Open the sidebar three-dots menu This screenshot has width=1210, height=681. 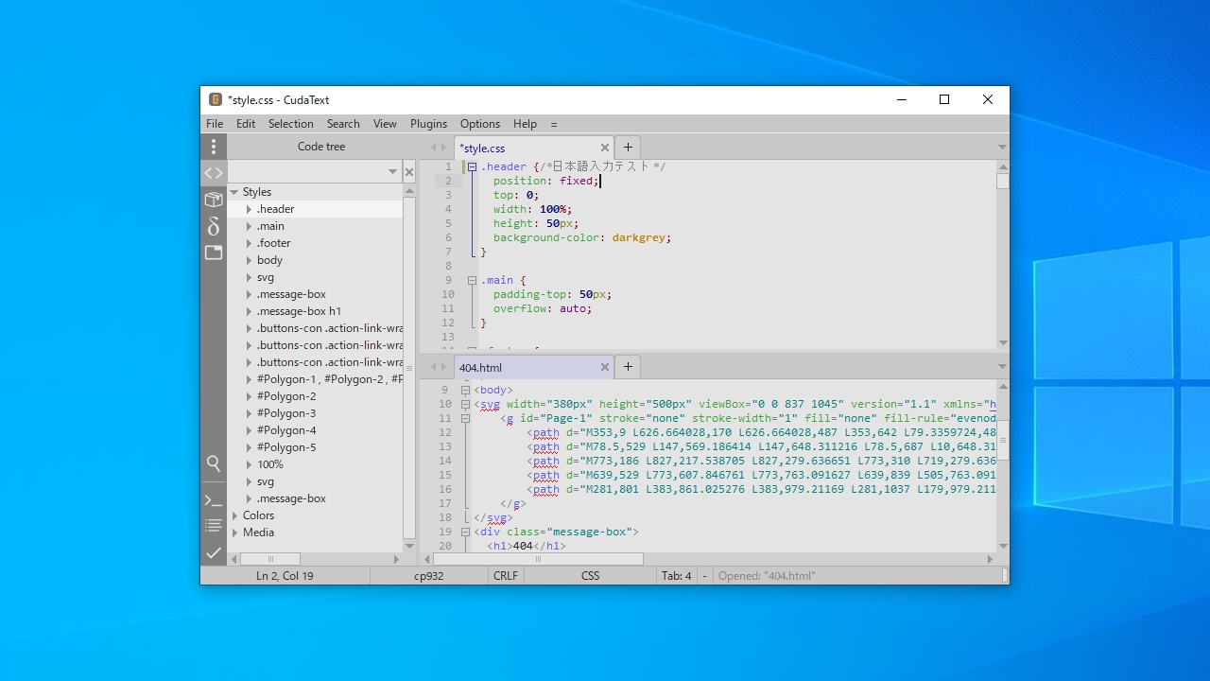pyautogui.click(x=214, y=147)
